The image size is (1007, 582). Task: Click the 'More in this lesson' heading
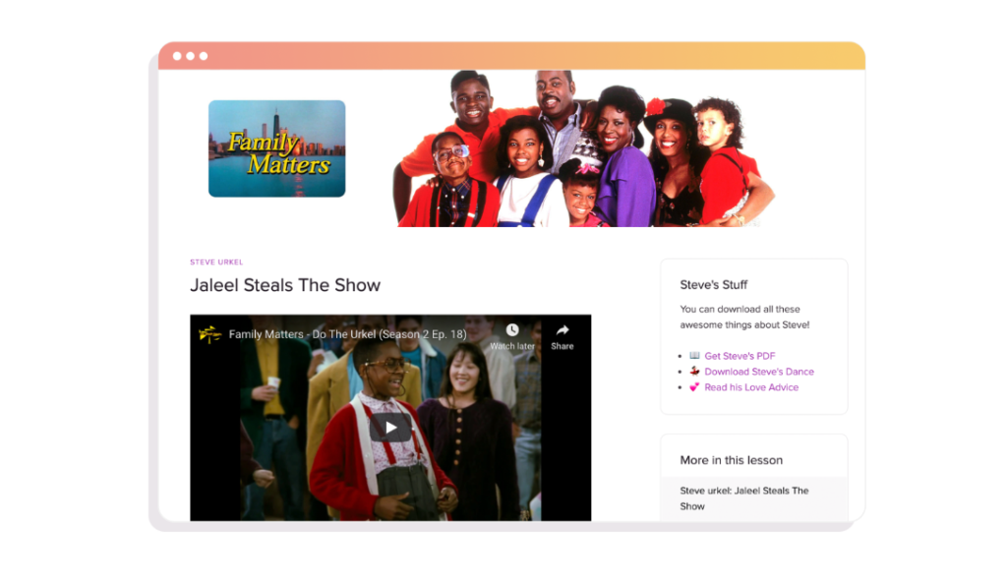tap(731, 460)
